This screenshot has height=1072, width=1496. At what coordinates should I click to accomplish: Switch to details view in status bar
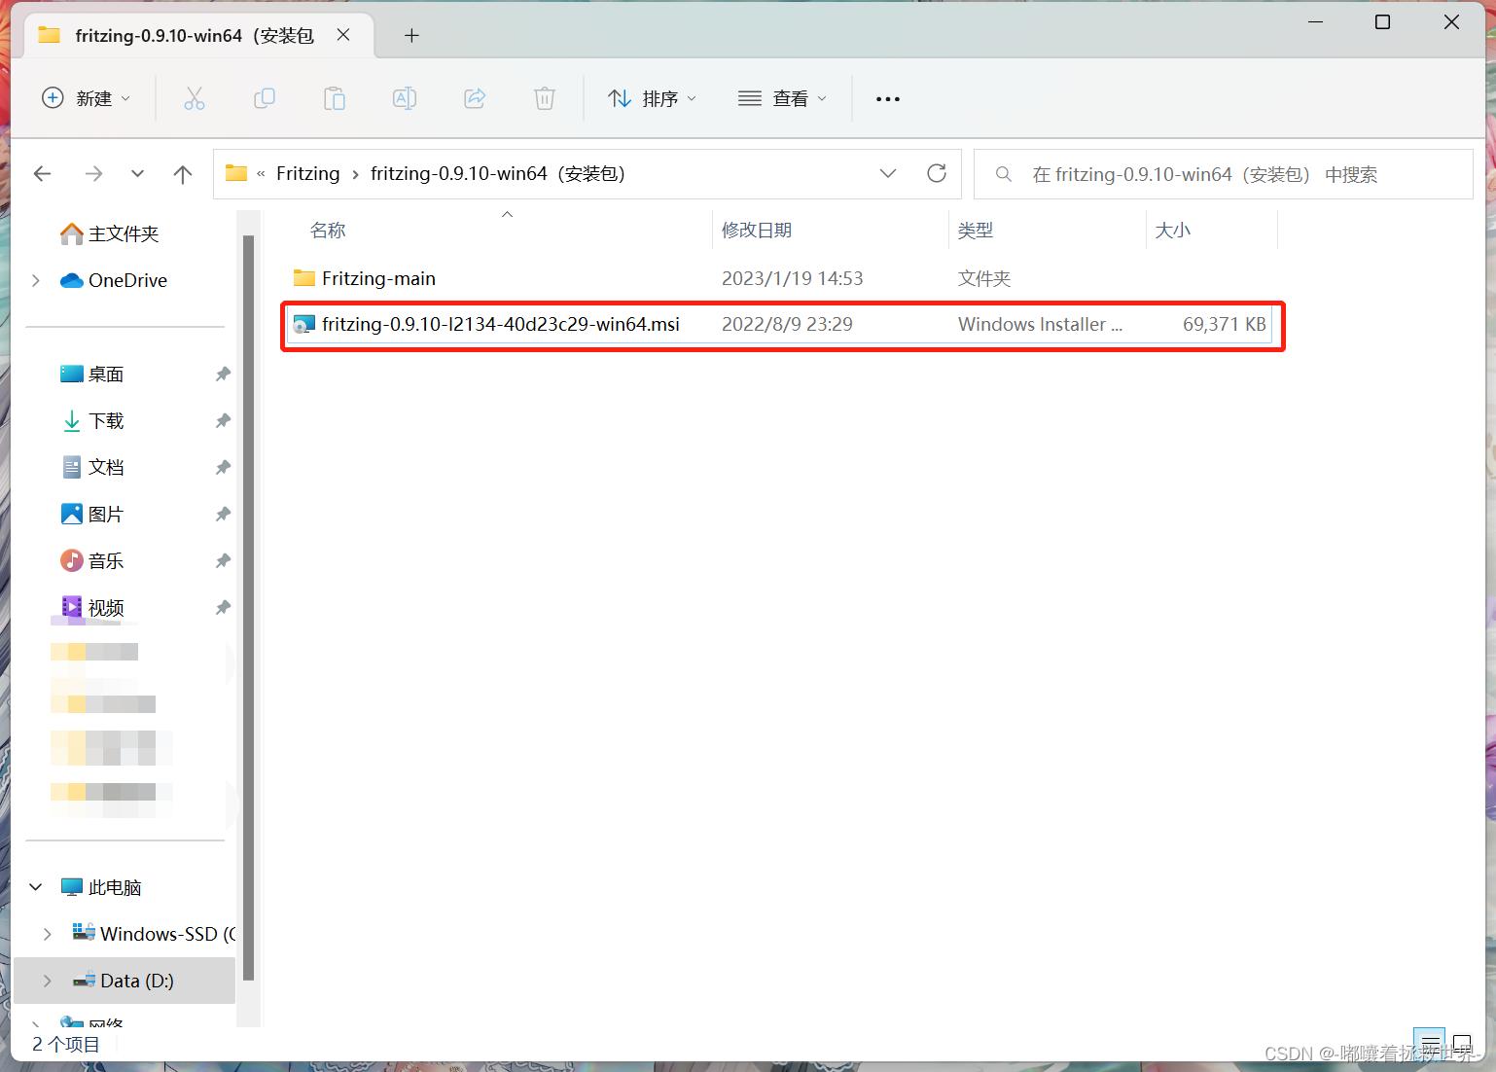point(1430,1045)
